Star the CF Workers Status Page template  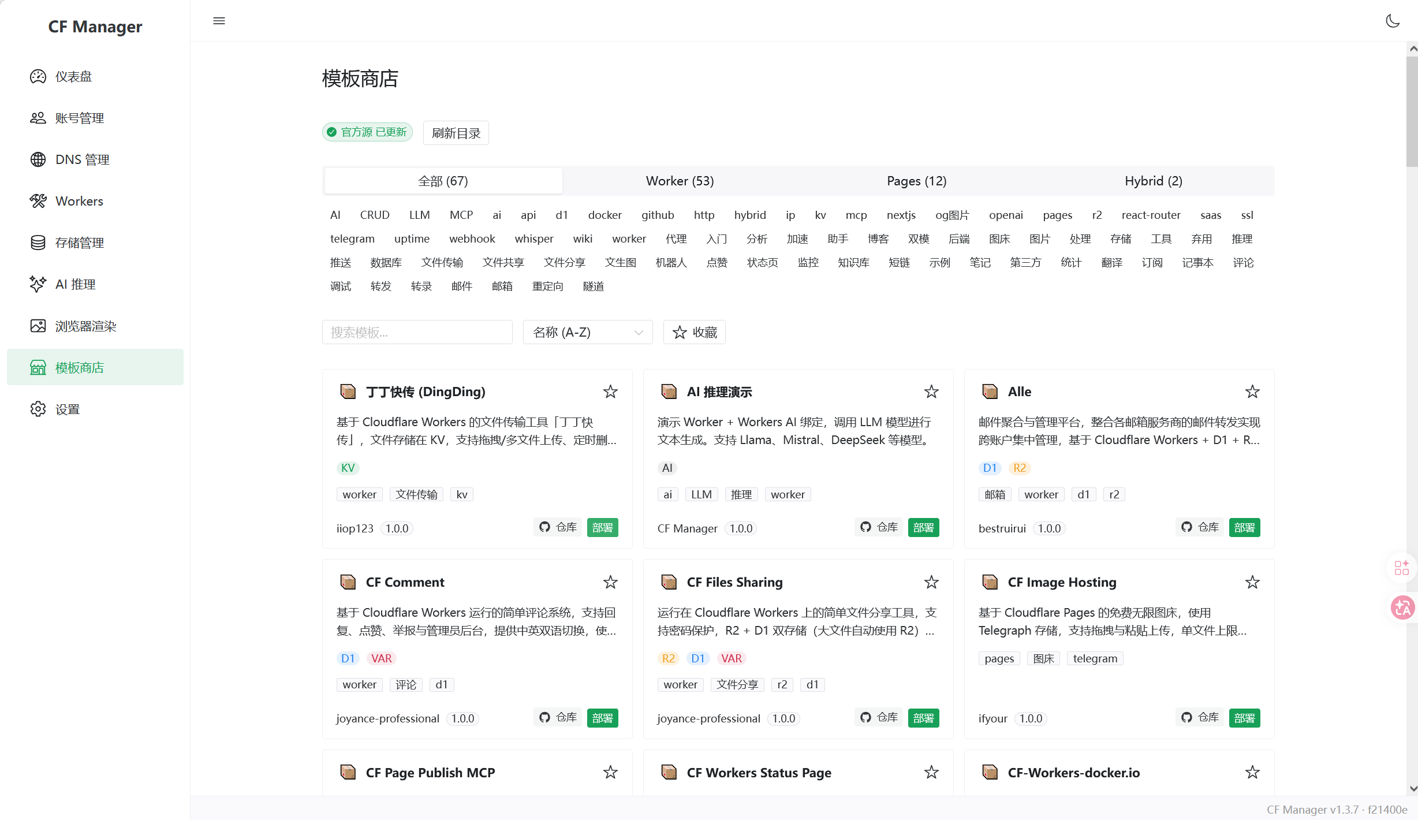click(x=931, y=772)
